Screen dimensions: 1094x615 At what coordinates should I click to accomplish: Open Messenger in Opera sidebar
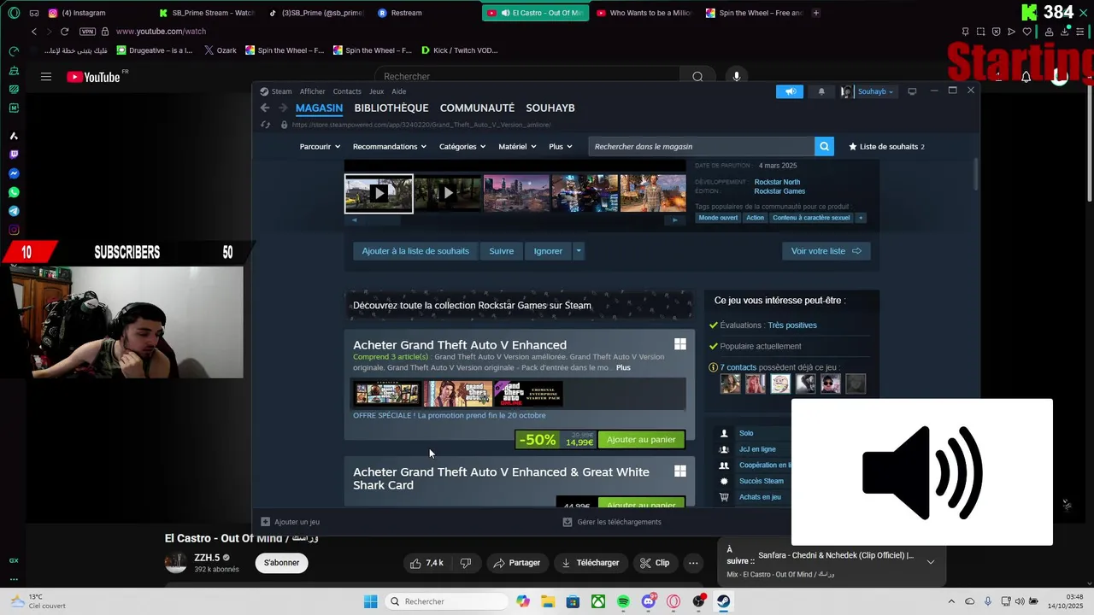click(x=14, y=173)
